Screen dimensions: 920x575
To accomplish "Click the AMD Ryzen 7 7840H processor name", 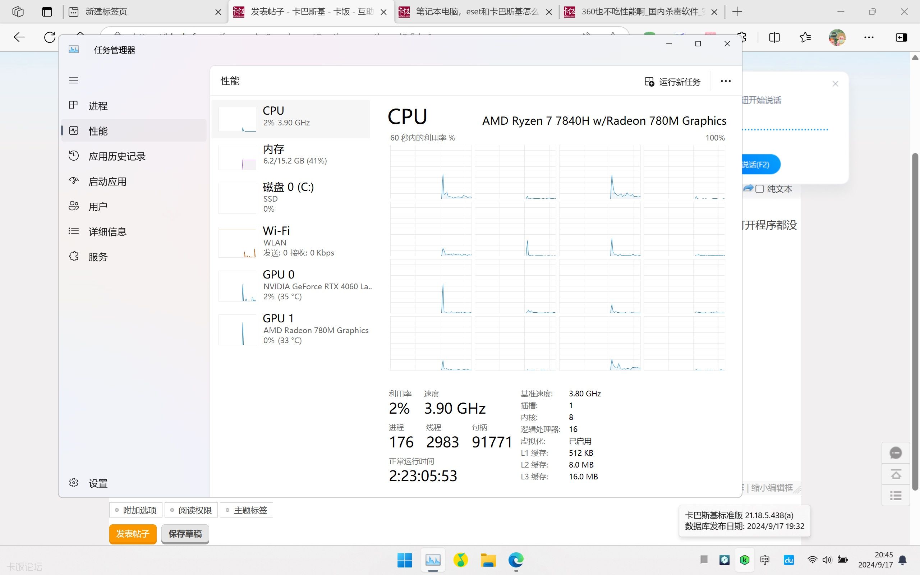I will click(604, 120).
